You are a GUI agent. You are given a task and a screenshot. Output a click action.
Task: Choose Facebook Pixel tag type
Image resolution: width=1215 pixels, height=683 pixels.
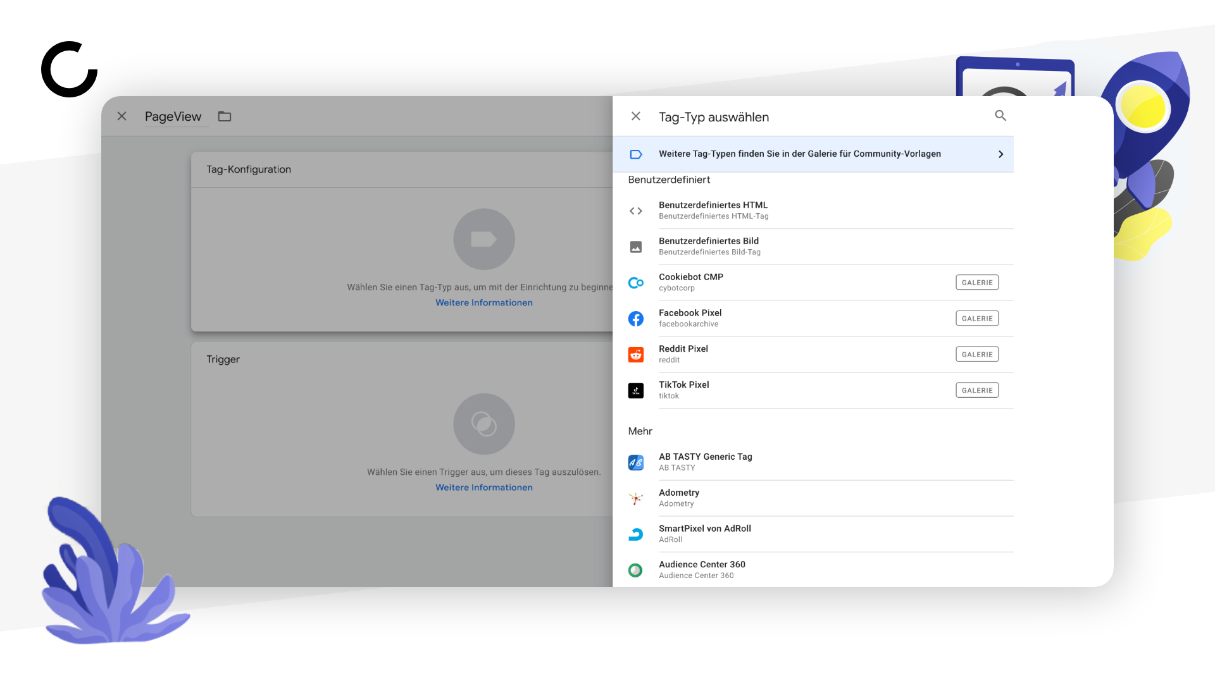coord(821,319)
